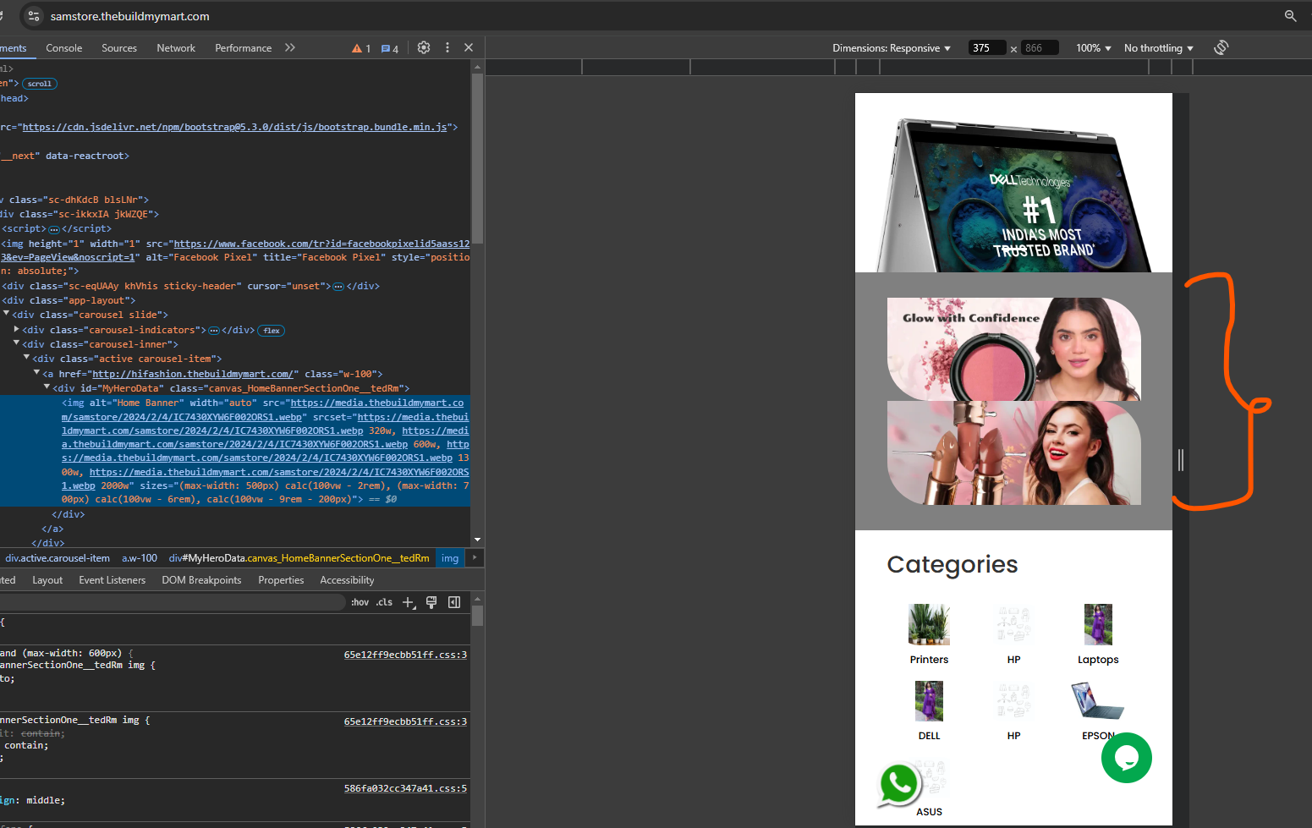This screenshot has width=1312, height=828.
Task: Open the Accessibility subtab
Action: point(347,580)
